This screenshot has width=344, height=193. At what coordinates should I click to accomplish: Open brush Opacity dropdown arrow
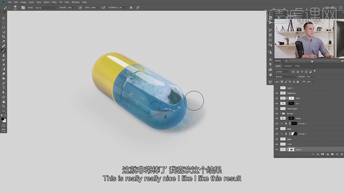click(x=75, y=8)
